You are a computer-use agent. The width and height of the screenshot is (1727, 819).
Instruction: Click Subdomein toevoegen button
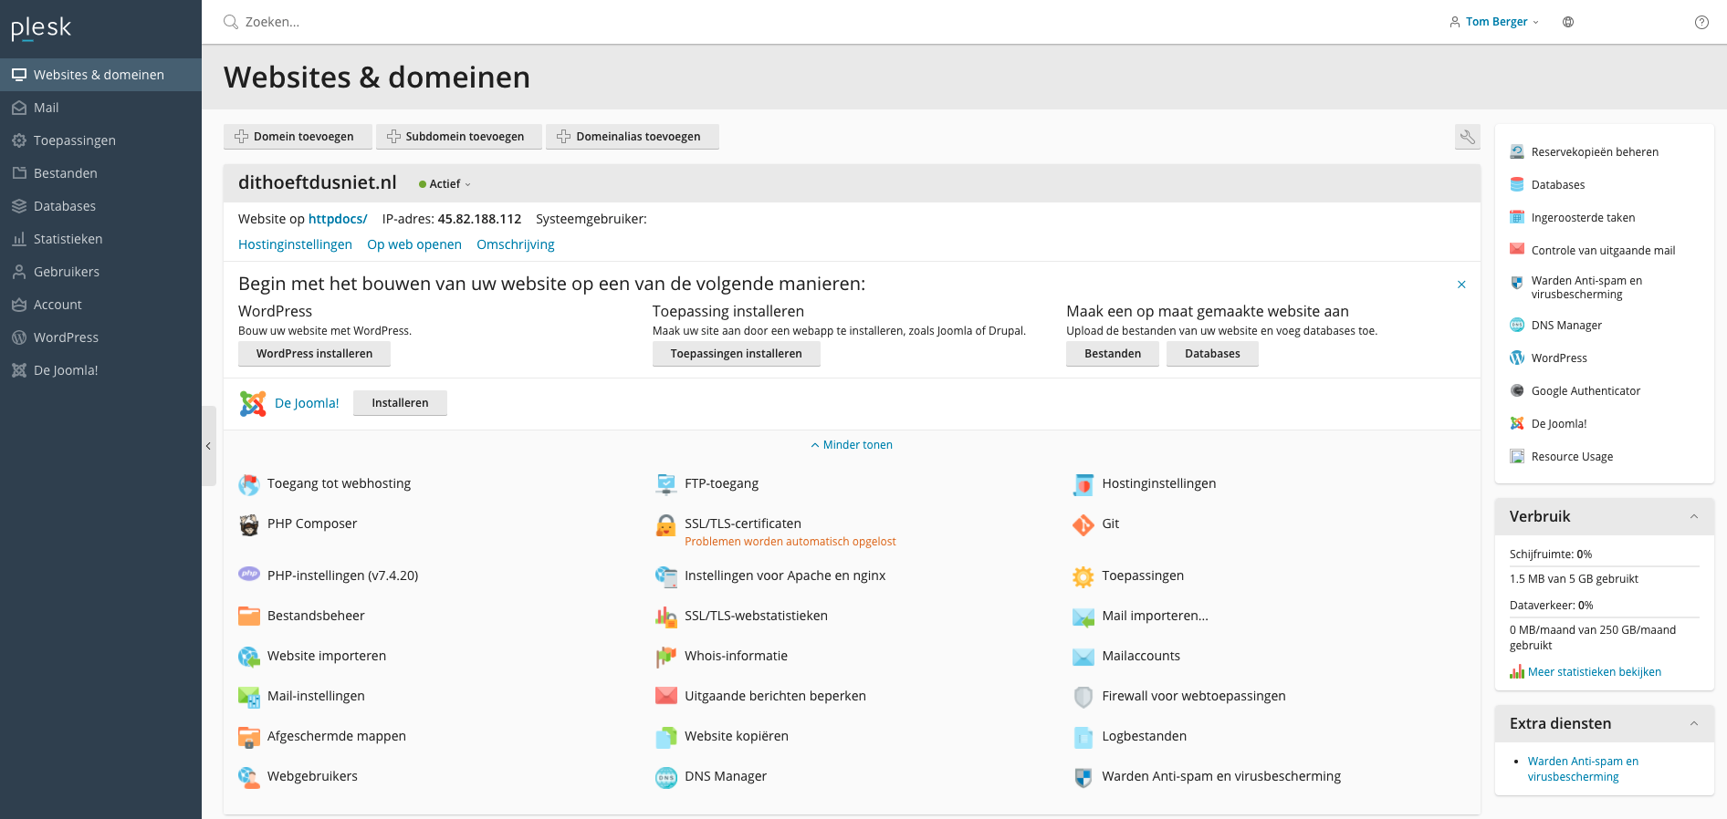(x=459, y=137)
